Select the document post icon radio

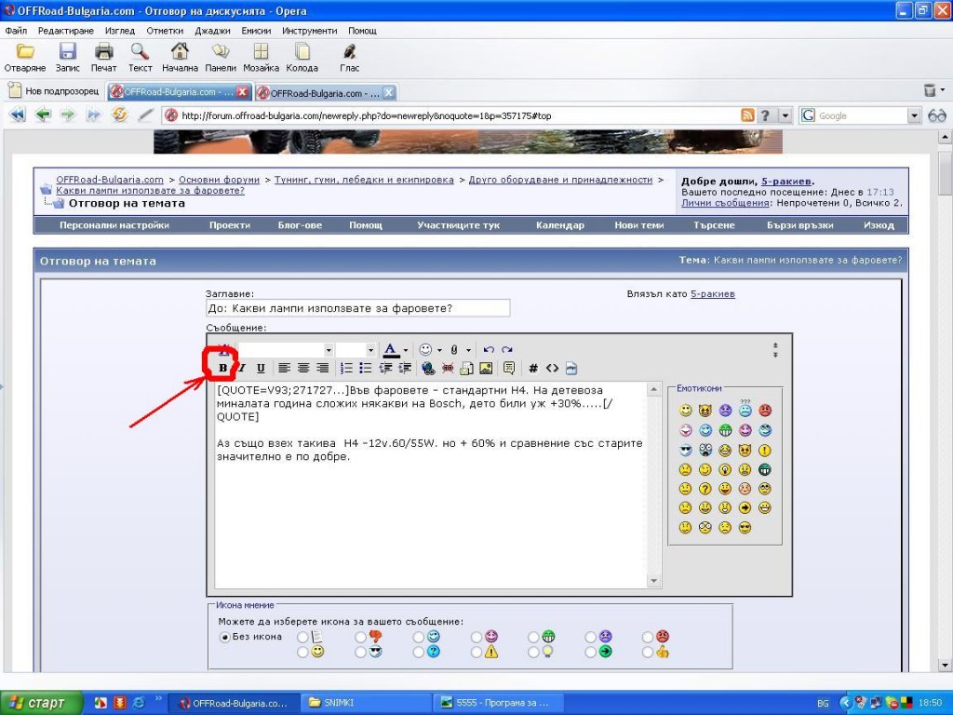tap(302, 637)
